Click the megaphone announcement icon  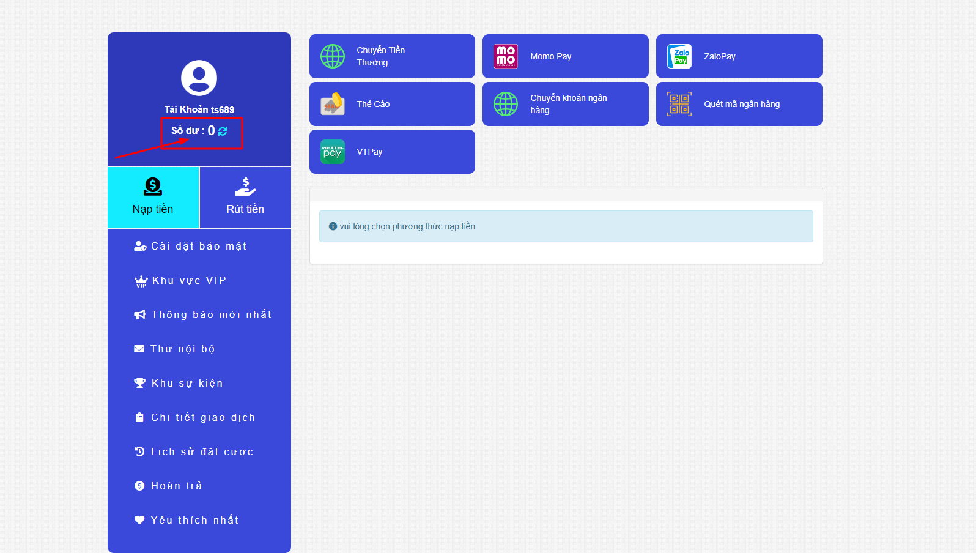tap(140, 314)
